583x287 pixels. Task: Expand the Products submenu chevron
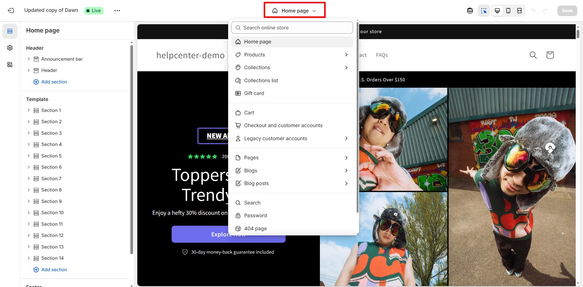click(x=346, y=55)
